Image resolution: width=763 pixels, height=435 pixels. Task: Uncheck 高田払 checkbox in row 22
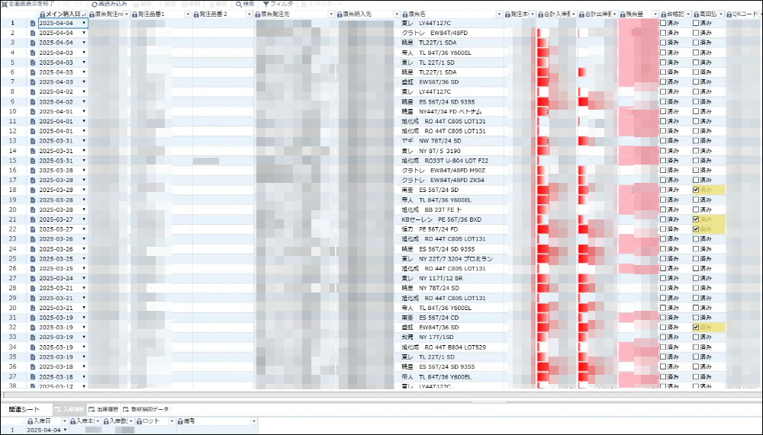point(696,229)
